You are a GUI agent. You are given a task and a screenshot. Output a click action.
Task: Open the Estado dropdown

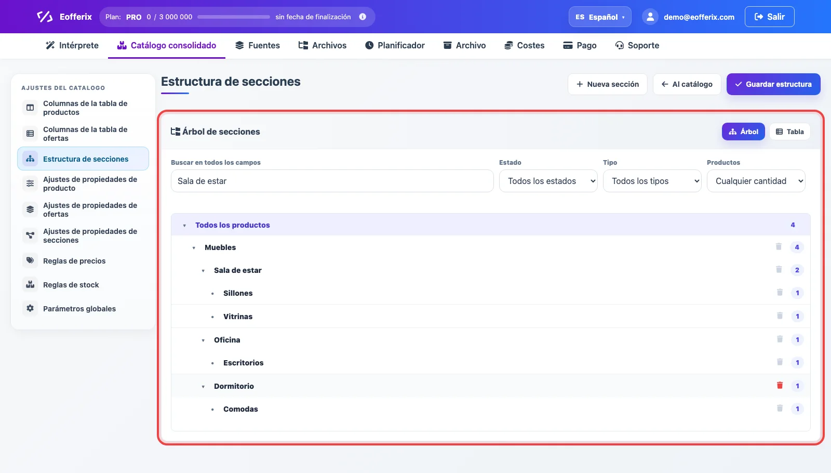[x=548, y=181]
